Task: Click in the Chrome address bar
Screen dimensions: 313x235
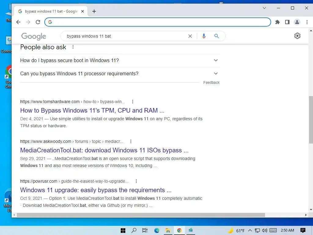Action: 158,22
